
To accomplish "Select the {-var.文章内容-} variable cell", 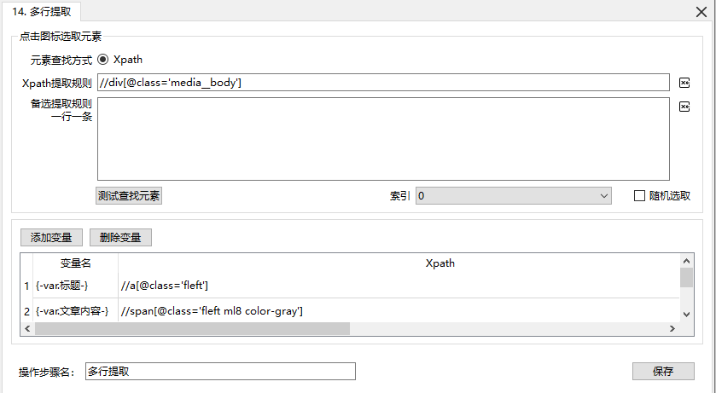I will pyautogui.click(x=72, y=311).
